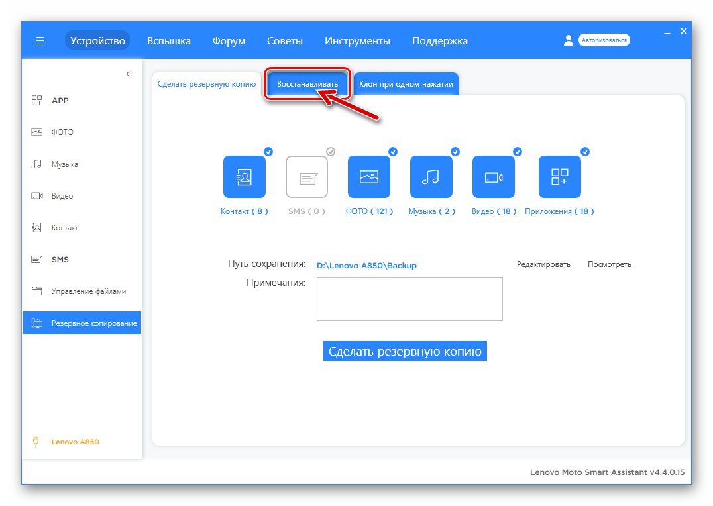Click the Контакт ( 8 ) label
713x506 pixels.
point(245,211)
